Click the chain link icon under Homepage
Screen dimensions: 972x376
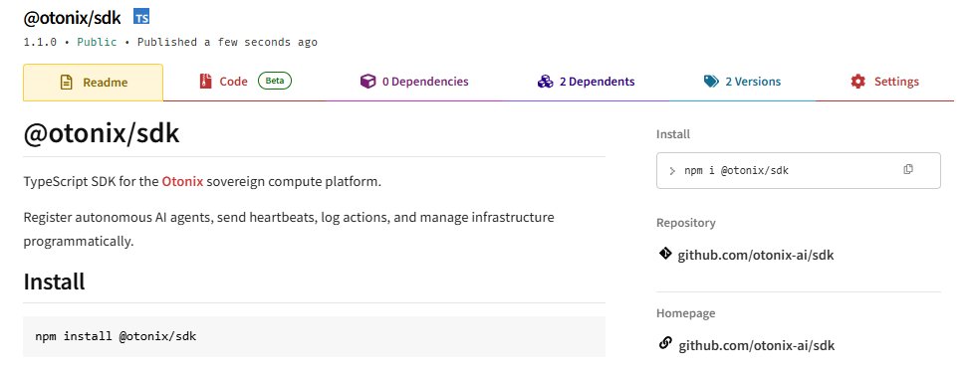click(x=665, y=343)
